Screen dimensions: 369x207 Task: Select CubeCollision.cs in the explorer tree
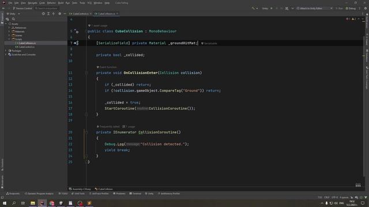[x=25, y=43]
